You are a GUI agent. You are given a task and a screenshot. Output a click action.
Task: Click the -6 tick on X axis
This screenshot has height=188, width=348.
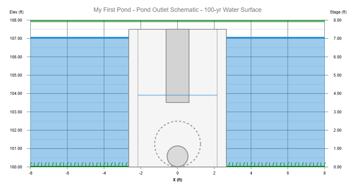tap(67, 173)
